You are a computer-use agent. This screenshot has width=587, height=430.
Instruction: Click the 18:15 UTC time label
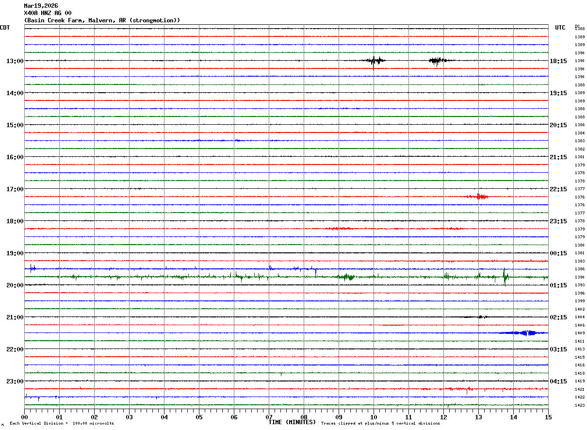pos(558,61)
